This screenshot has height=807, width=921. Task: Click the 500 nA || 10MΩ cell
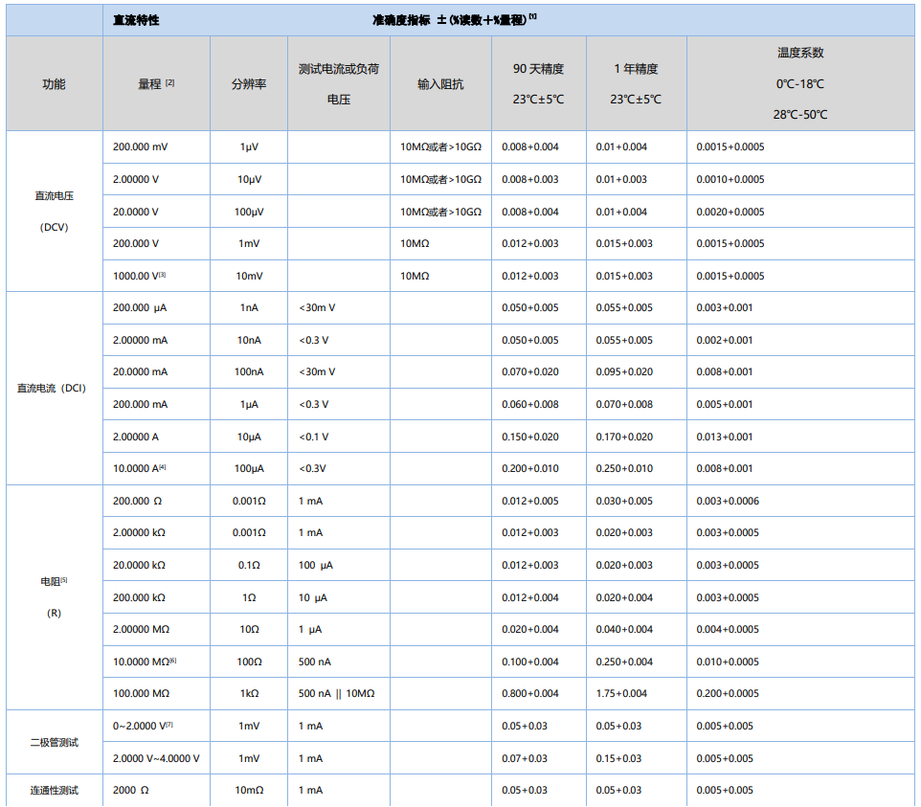tap(336, 693)
